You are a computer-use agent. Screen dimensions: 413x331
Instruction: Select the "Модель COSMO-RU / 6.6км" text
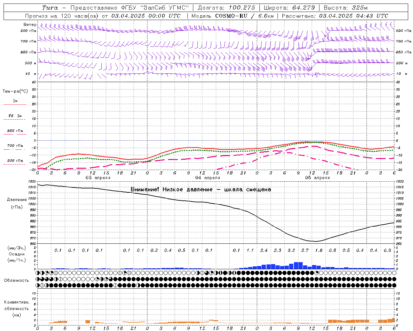click(x=233, y=16)
